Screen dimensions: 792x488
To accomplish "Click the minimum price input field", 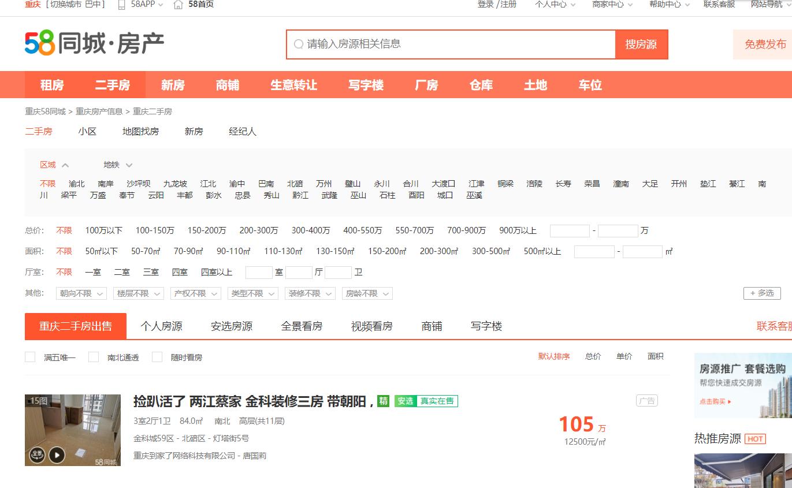I will pyautogui.click(x=569, y=230).
